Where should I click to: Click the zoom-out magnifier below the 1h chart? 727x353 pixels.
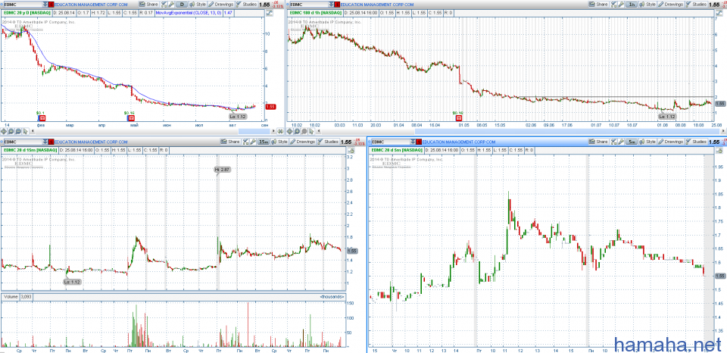(304, 131)
